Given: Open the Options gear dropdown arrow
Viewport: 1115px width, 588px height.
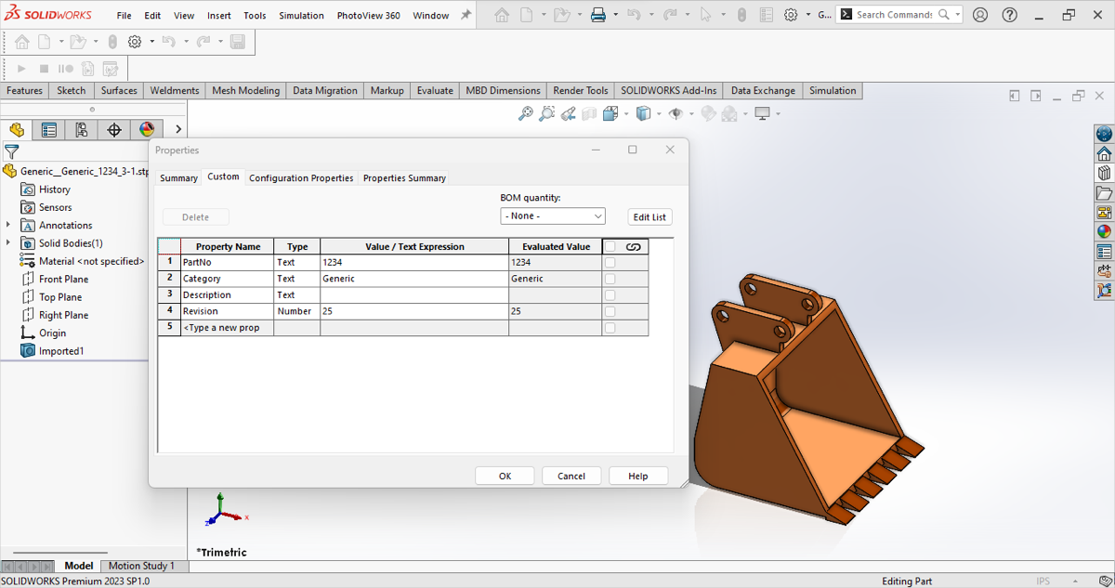Looking at the screenshot, I should click(x=808, y=15).
